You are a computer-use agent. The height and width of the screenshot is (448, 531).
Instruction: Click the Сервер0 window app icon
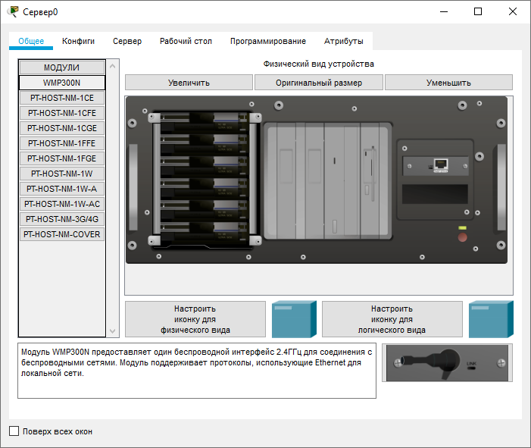coord(13,11)
